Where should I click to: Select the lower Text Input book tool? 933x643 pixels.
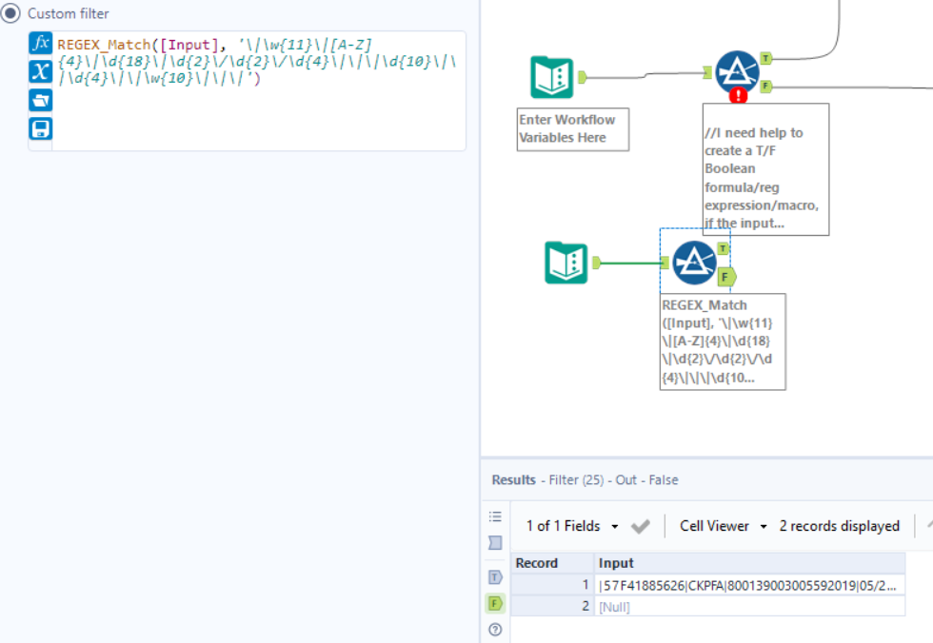tap(566, 263)
